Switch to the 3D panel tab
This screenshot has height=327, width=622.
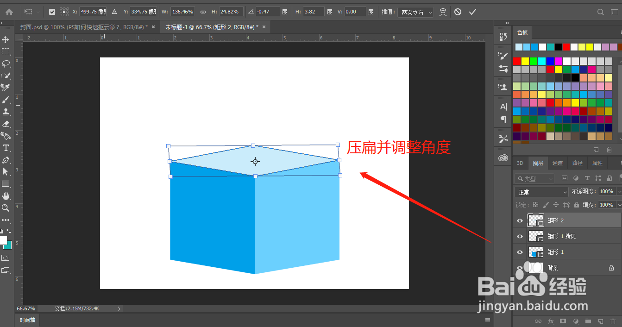click(x=520, y=163)
